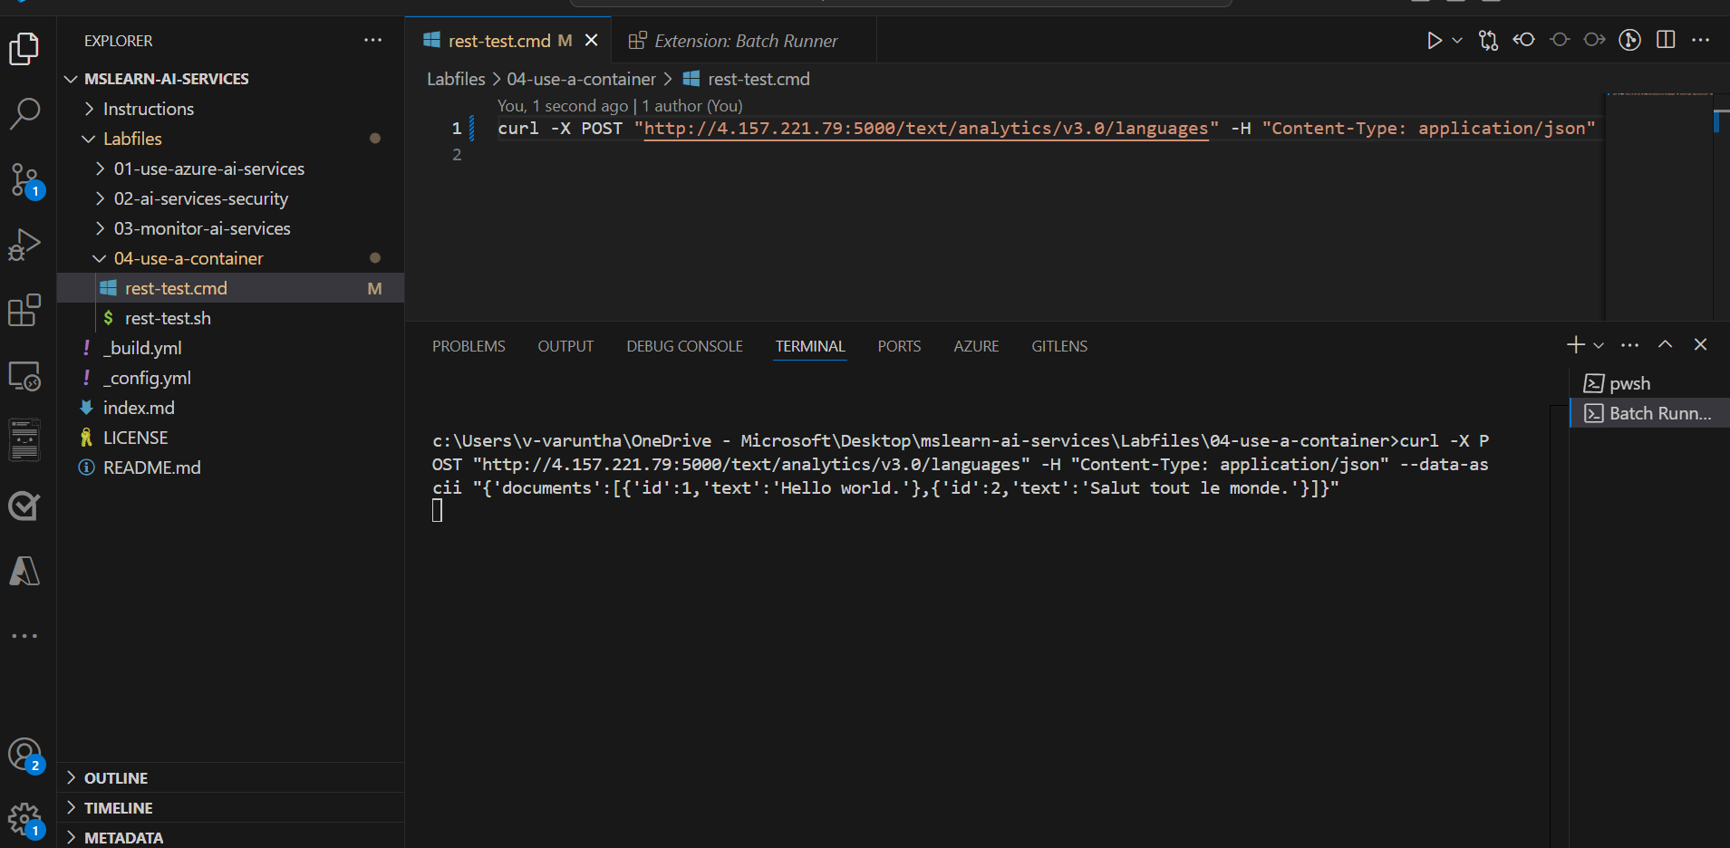This screenshot has width=1730, height=848.
Task: Open editor More Actions ellipsis
Action: tap(1701, 40)
